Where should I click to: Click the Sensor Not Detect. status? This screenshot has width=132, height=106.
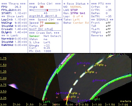pos(45,36)
